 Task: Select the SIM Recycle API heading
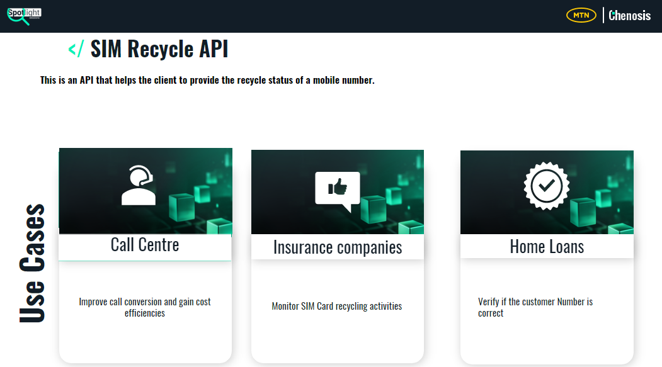pos(159,48)
